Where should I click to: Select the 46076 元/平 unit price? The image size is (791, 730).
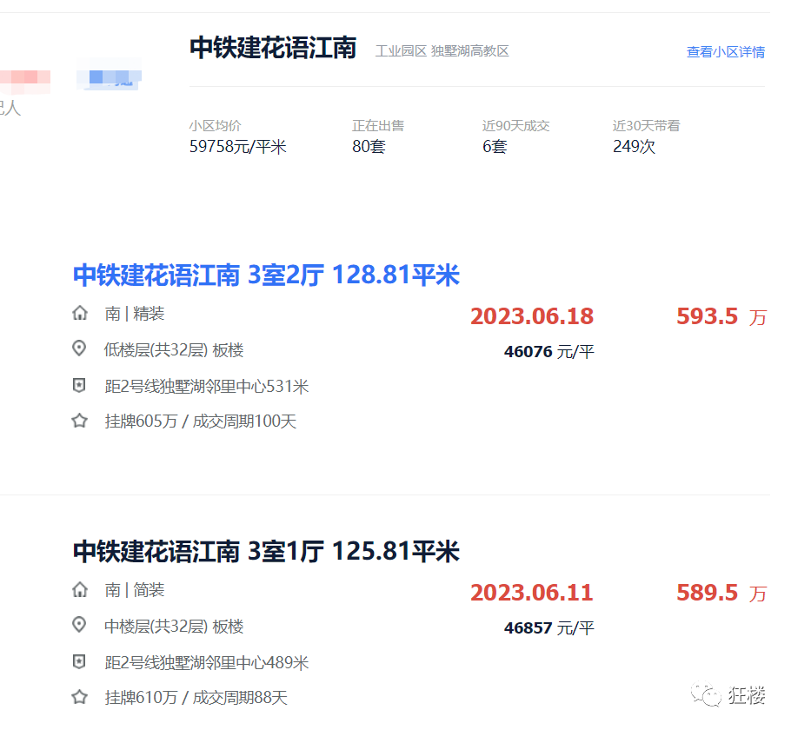(x=548, y=352)
